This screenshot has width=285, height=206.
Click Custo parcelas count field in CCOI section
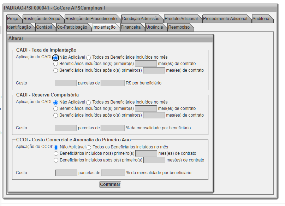pyautogui.click(x=66, y=173)
